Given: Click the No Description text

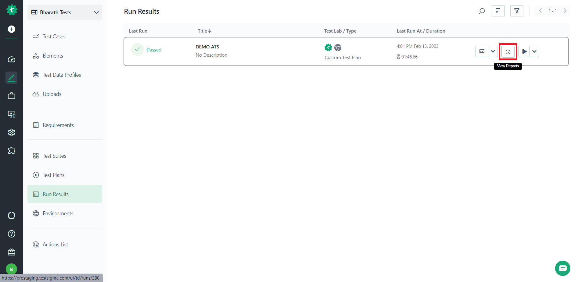Looking at the screenshot, I should pyautogui.click(x=211, y=55).
